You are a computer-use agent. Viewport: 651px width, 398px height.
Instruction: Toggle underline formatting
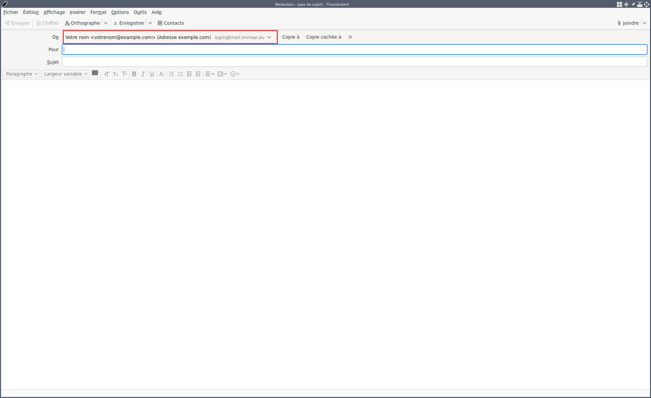[152, 74]
